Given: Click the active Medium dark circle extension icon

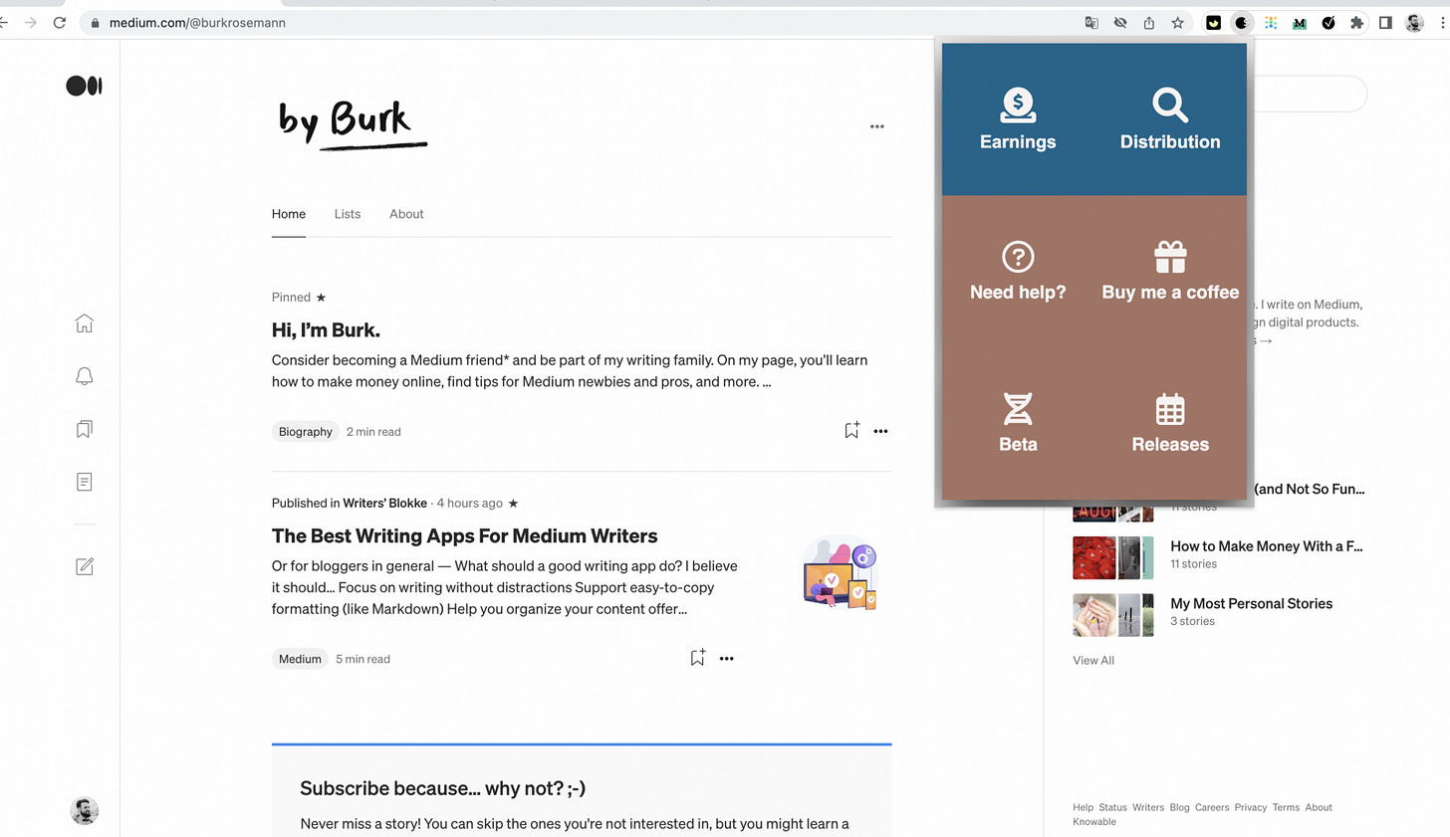Looking at the screenshot, I should (1242, 23).
